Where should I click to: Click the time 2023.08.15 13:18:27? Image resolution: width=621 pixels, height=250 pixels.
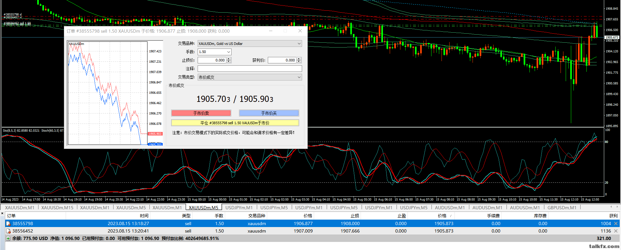pos(128,223)
